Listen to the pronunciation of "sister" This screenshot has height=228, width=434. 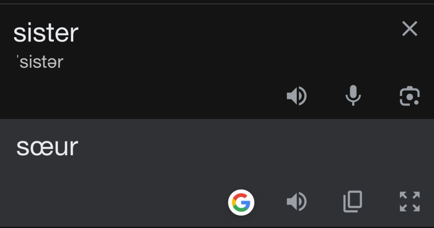pyautogui.click(x=297, y=96)
